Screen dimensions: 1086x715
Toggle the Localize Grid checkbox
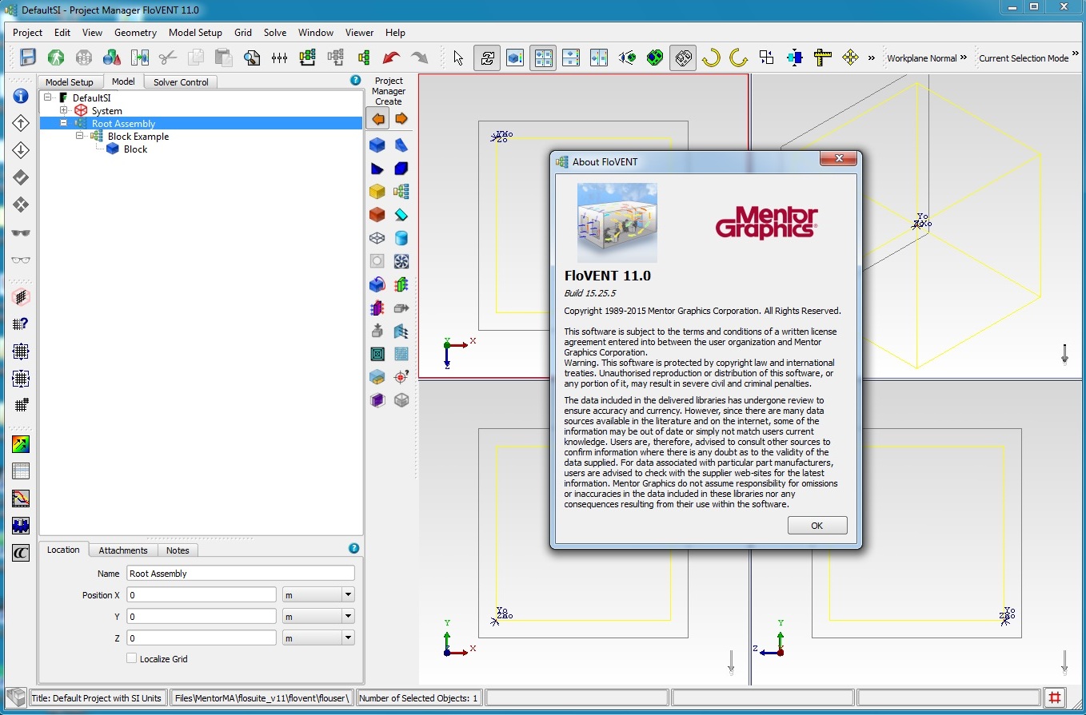tap(132, 658)
